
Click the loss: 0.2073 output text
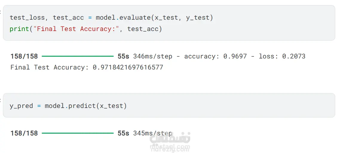pos(282,56)
